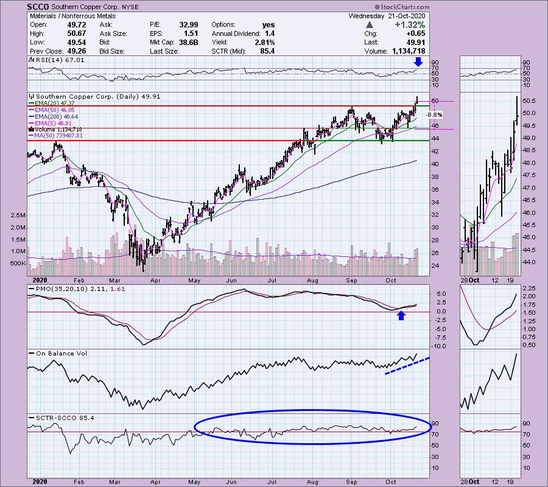Click the Last price value in quote header
Screen dimensions: 548x487
tap(415, 42)
